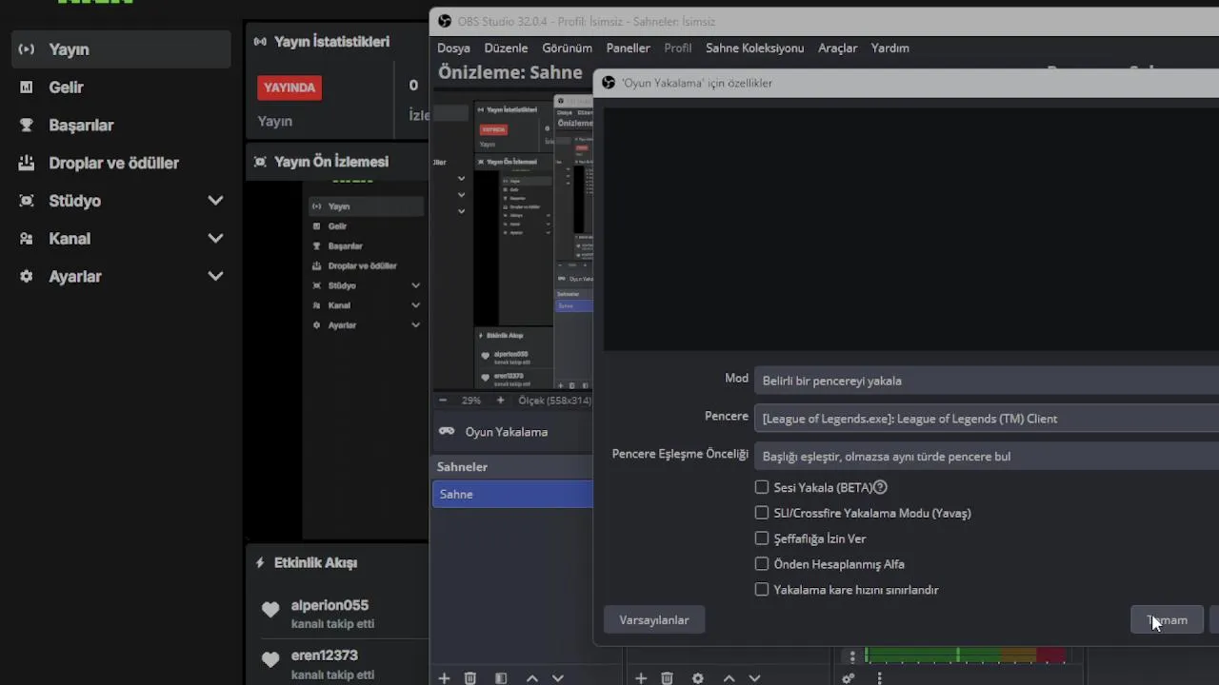Click the heart icon beside eren12373
The image size is (1219, 685).
(x=270, y=659)
